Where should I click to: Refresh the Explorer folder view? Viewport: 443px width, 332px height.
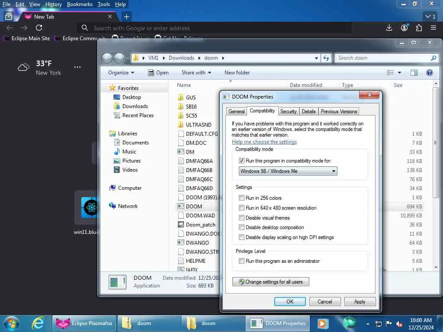click(x=326, y=58)
